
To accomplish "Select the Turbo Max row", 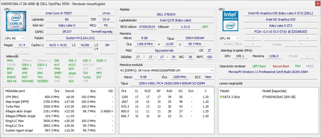I will pyautogui.click(x=59, y=106).
